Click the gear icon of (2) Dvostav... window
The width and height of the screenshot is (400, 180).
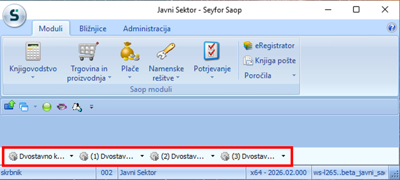(x=154, y=156)
